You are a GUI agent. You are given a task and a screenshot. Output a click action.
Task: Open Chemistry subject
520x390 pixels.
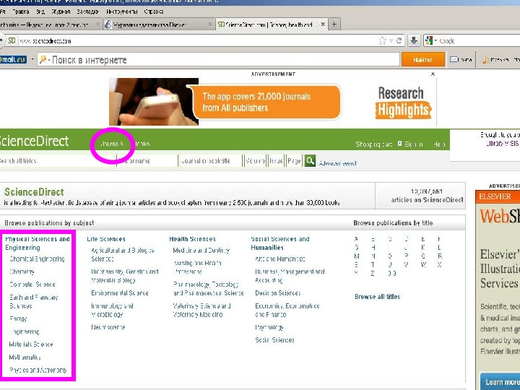click(x=22, y=272)
